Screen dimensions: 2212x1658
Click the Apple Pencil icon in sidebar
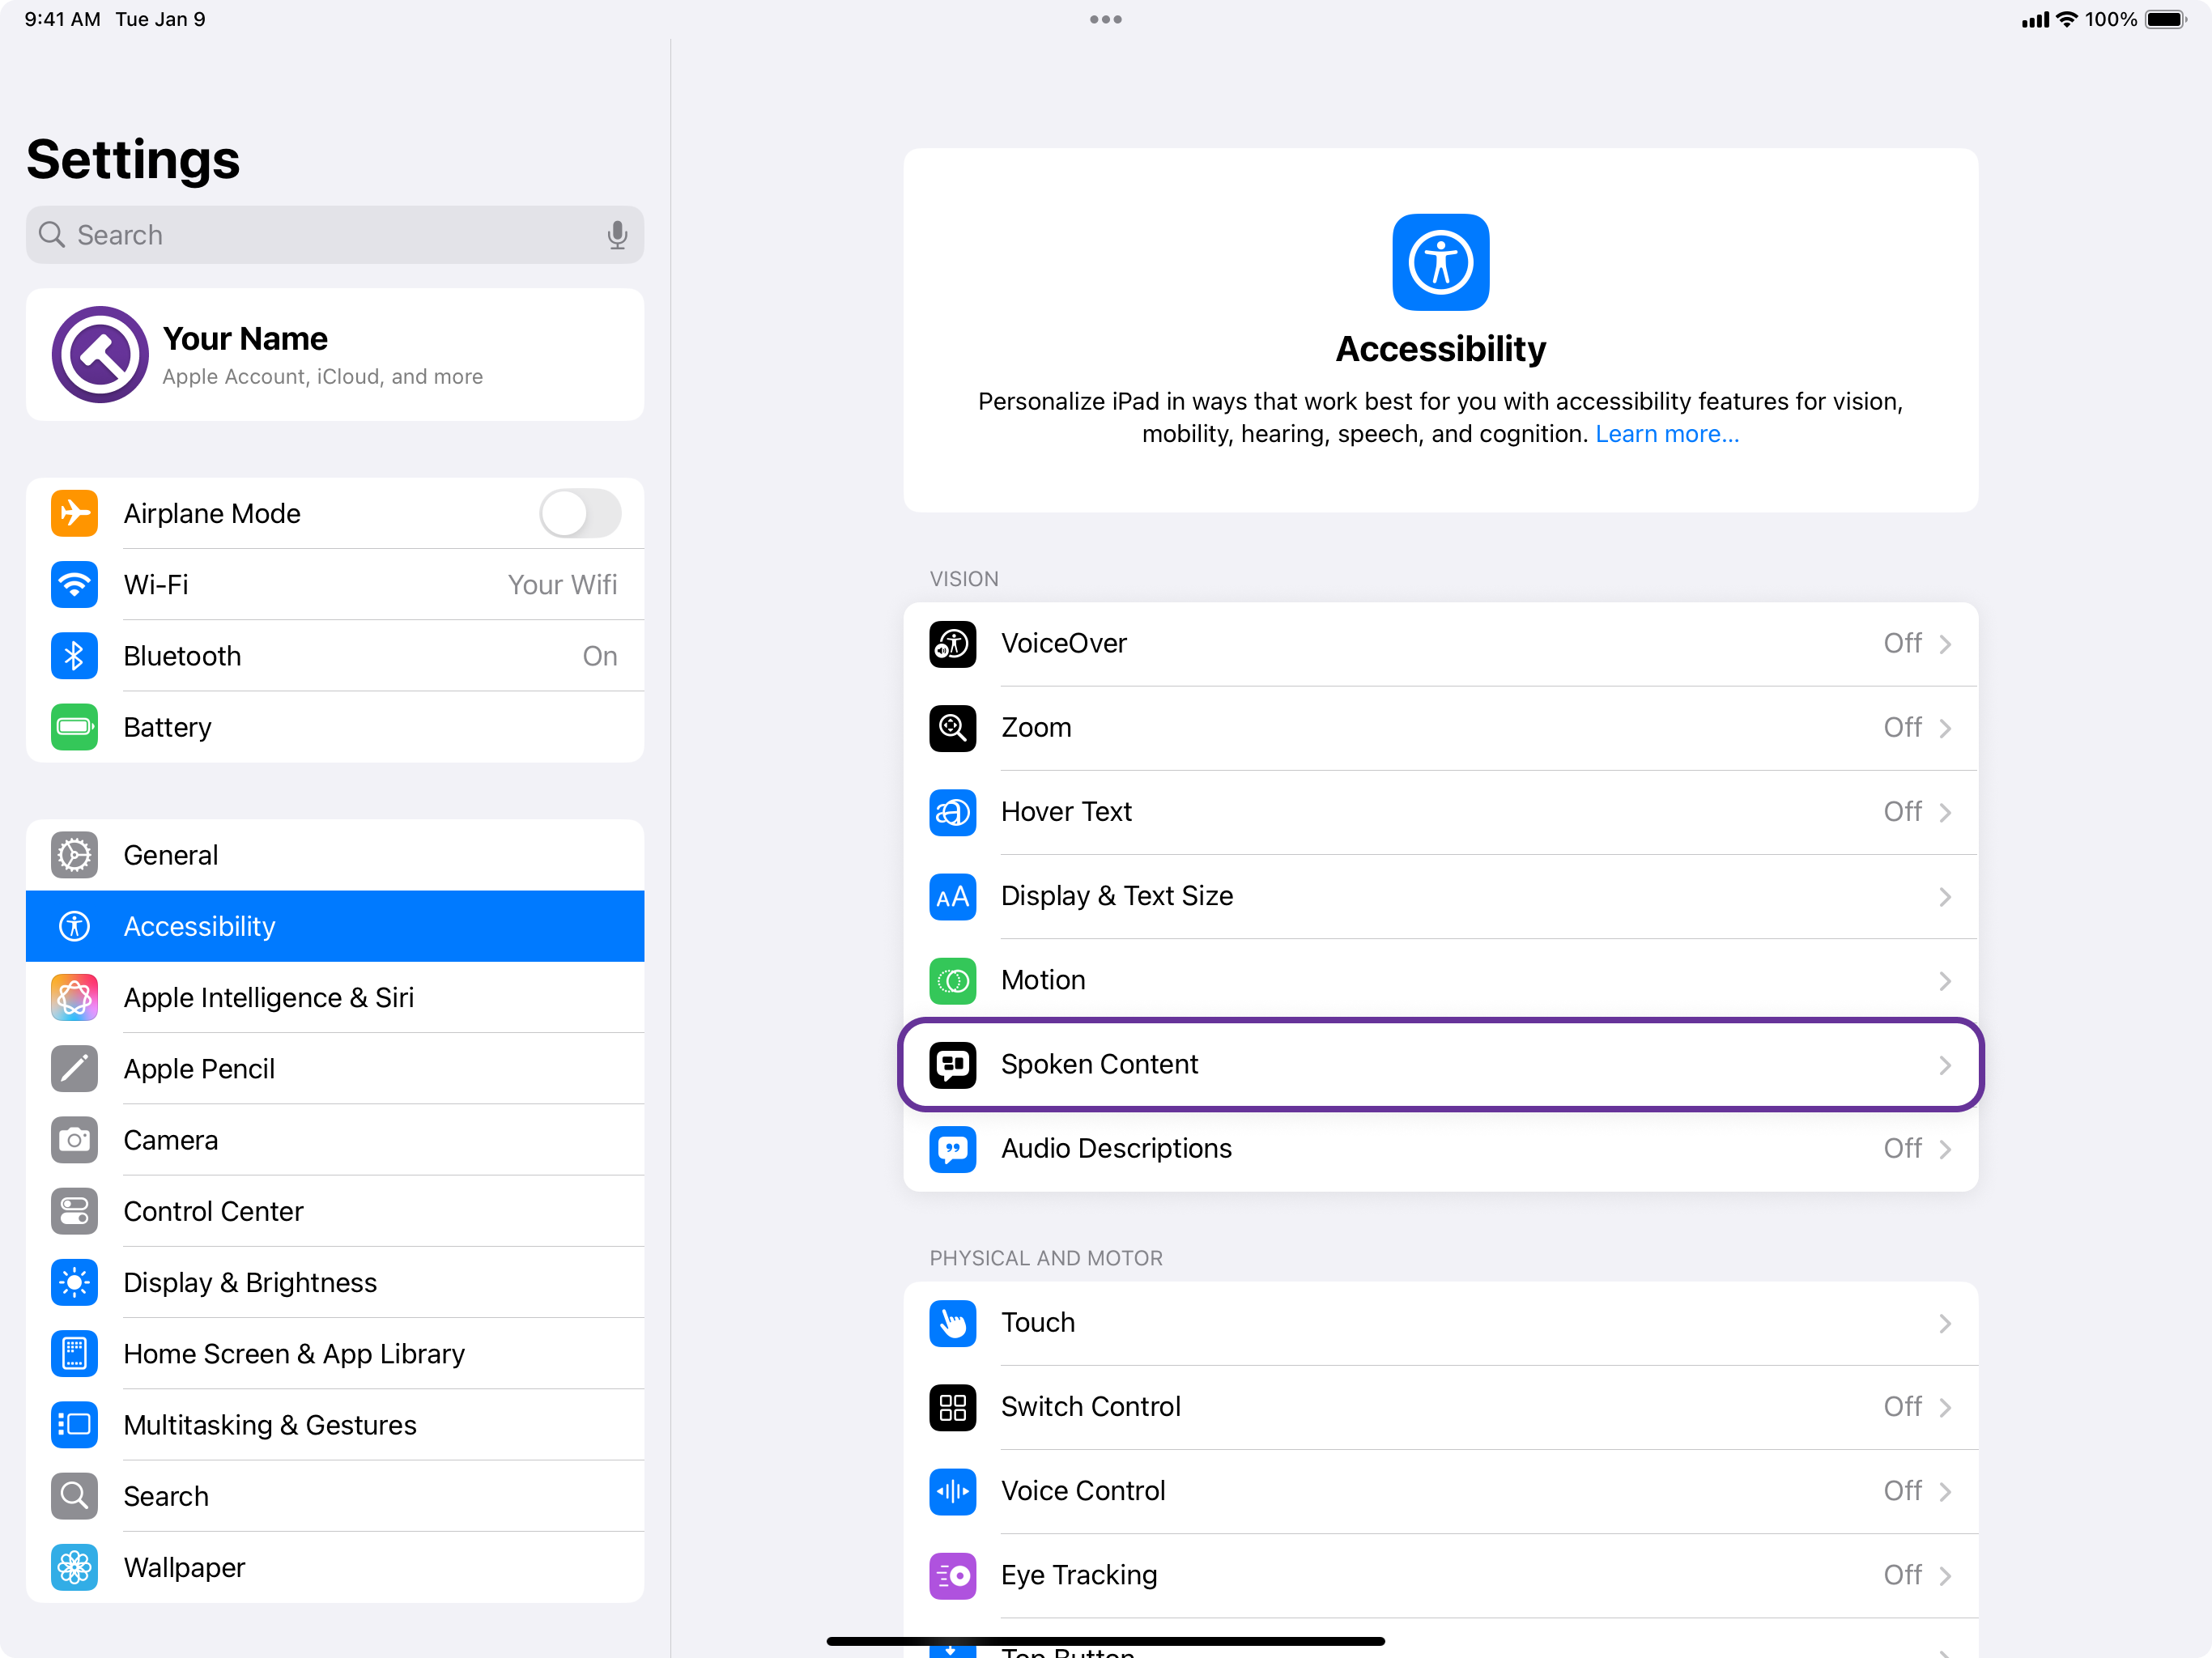(75, 1069)
